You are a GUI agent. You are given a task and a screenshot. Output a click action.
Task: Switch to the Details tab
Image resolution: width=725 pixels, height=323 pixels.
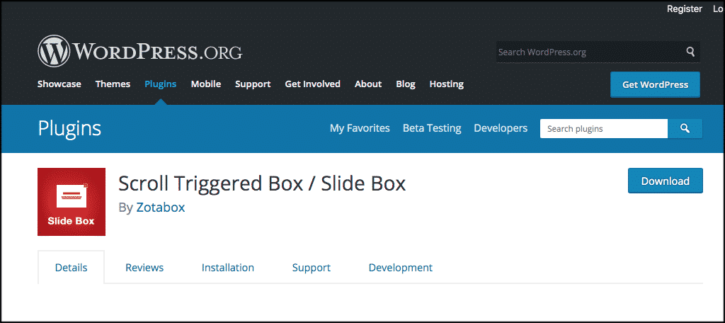[x=72, y=268]
